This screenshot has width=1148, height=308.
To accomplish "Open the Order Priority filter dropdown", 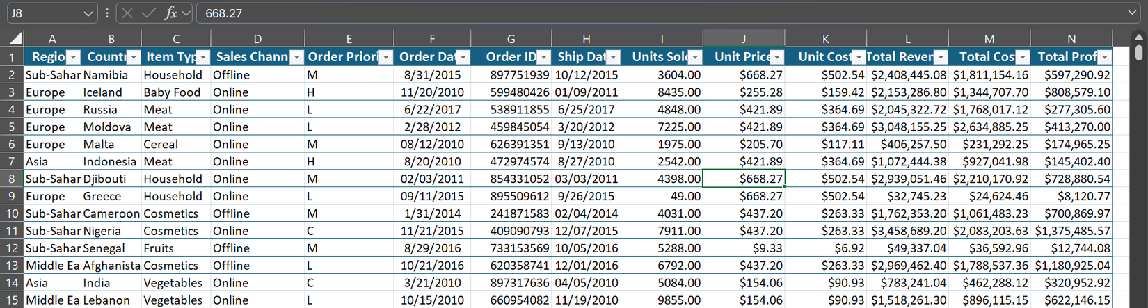I will coord(385,57).
